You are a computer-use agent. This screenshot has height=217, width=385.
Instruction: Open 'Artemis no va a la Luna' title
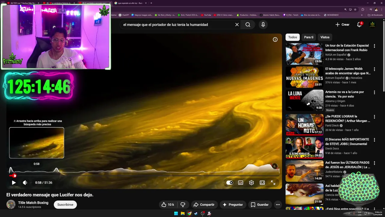pyautogui.click(x=345, y=94)
